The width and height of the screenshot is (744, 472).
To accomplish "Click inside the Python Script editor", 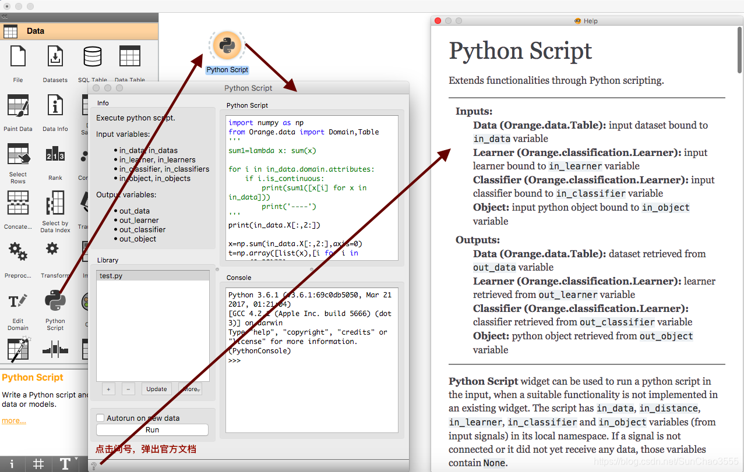I will coord(312,188).
